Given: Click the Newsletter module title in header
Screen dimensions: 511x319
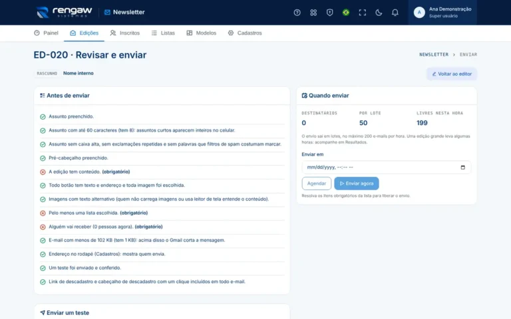Looking at the screenshot, I should [x=128, y=12].
